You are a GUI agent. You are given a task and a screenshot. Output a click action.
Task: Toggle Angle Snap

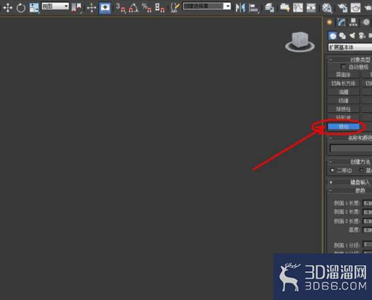133,8
